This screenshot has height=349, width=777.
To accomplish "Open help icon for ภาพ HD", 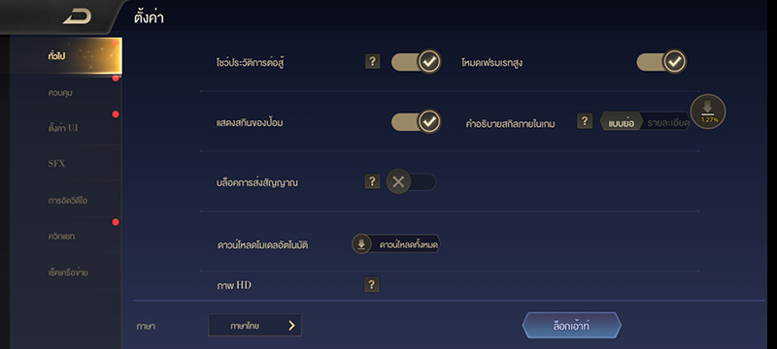I will coord(372,284).
